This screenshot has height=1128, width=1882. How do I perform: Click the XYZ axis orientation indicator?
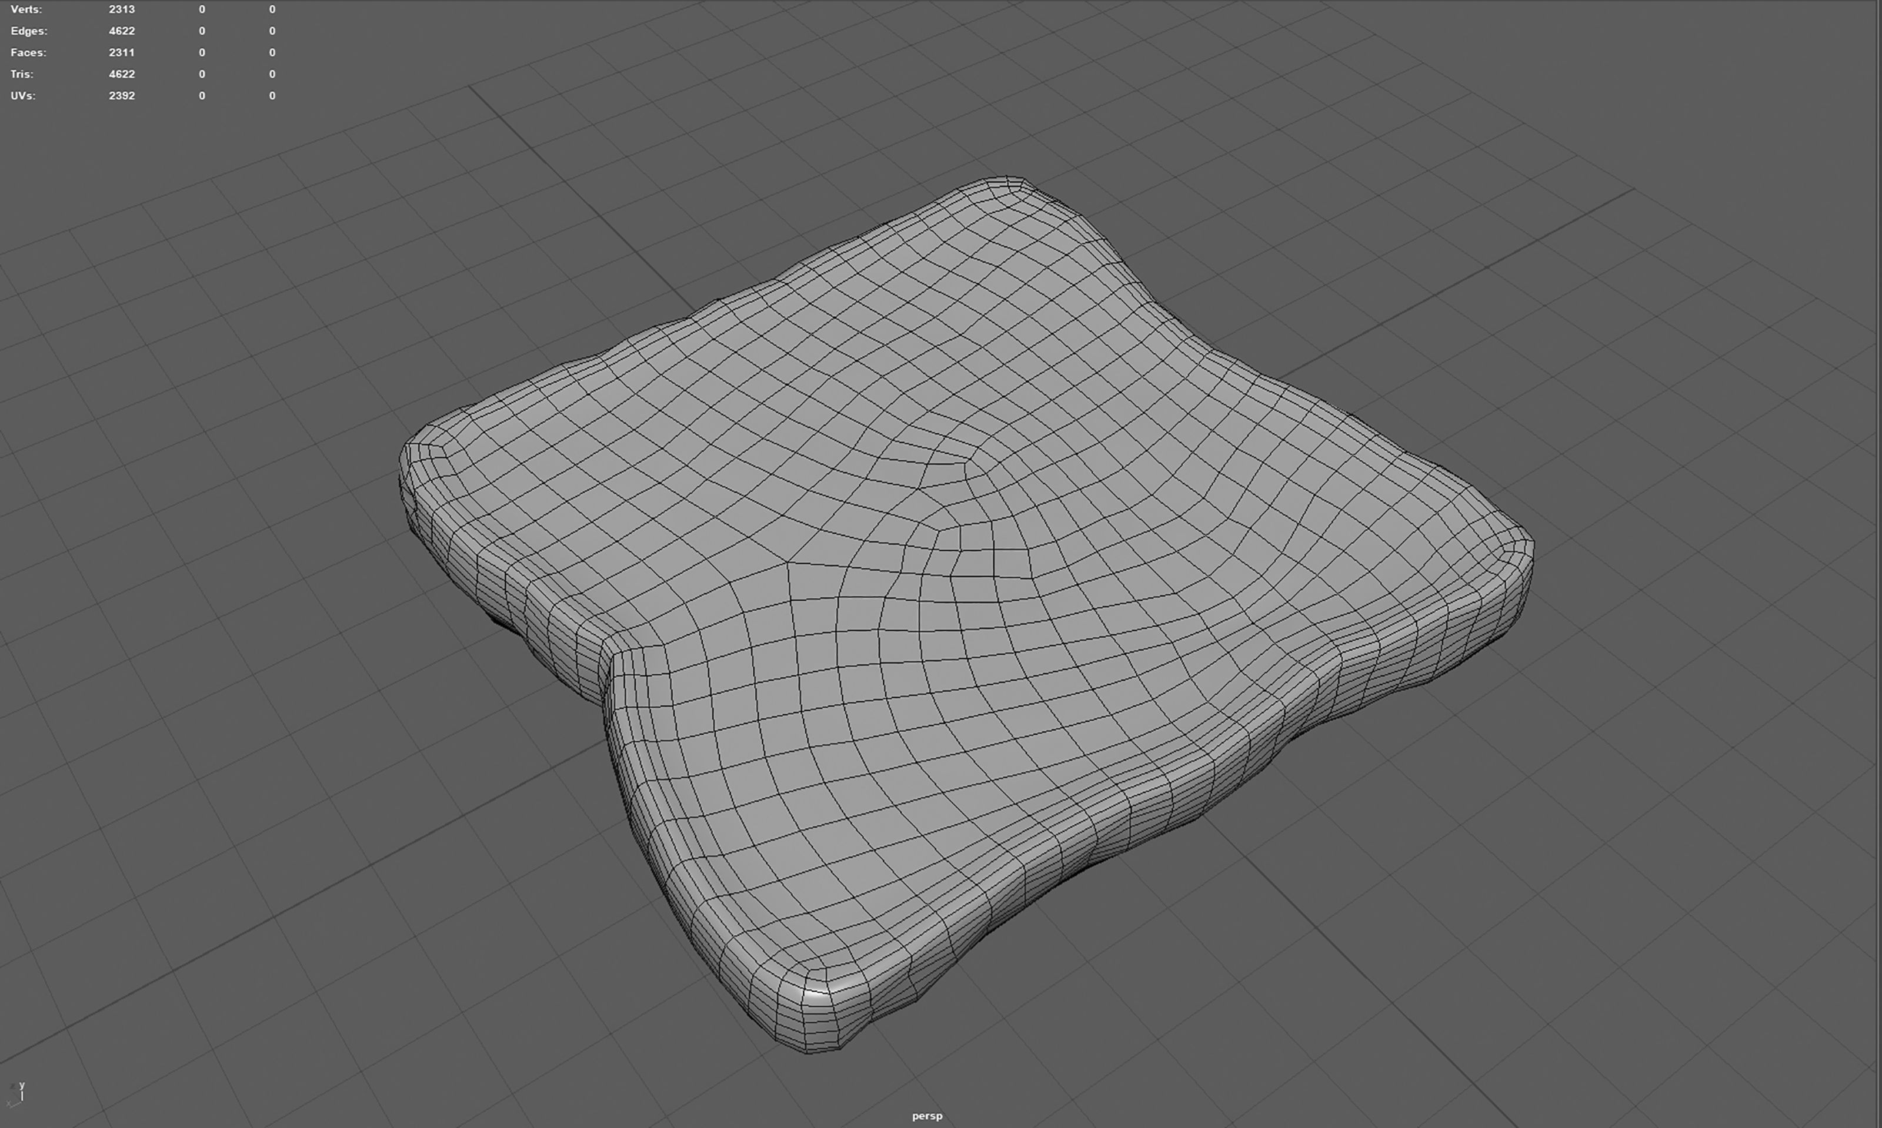[x=16, y=1094]
